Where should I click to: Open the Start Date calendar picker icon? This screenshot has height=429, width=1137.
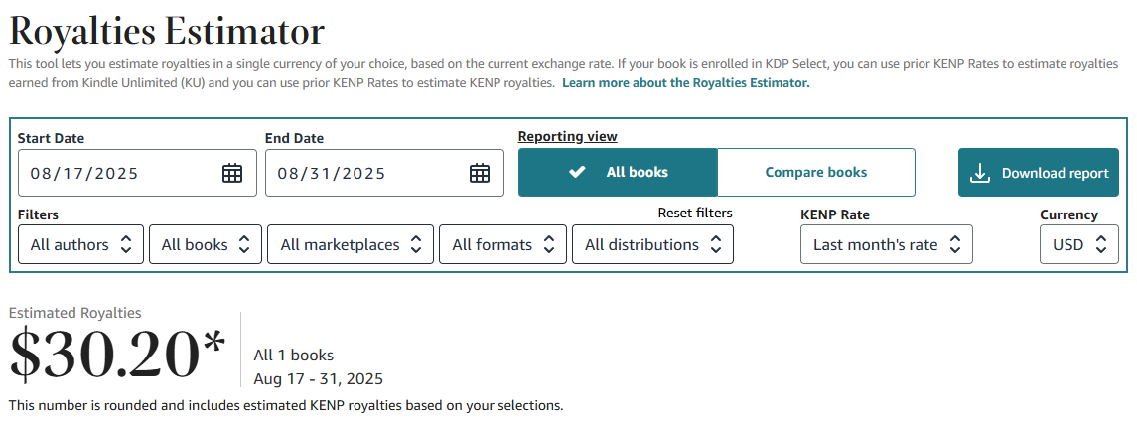click(x=232, y=173)
